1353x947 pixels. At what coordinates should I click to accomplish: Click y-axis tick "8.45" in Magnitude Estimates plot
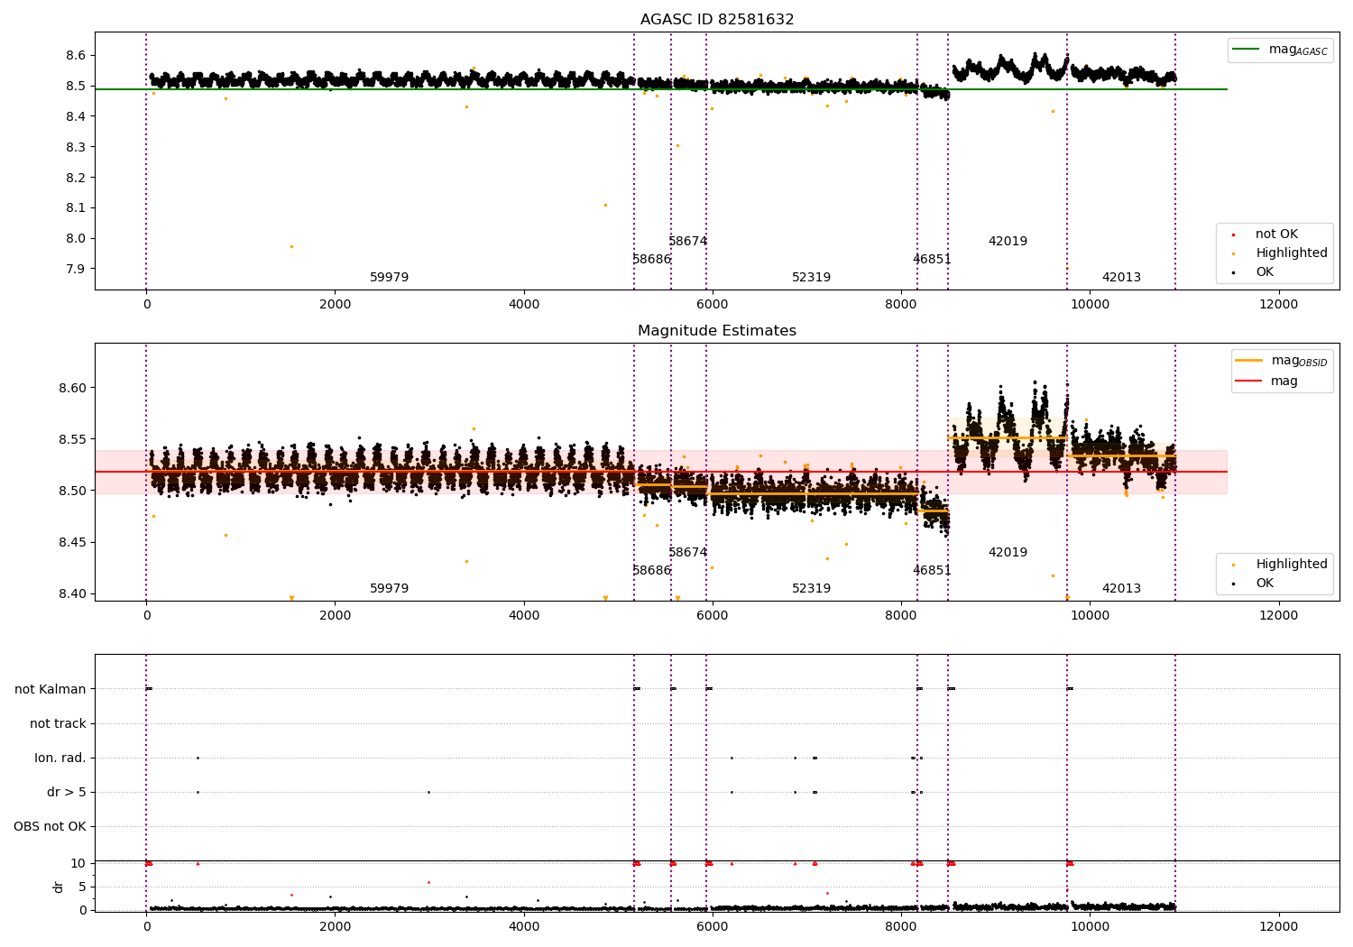(72, 543)
